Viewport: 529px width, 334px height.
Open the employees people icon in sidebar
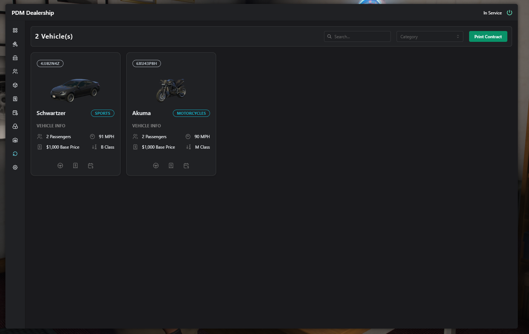pos(15,71)
